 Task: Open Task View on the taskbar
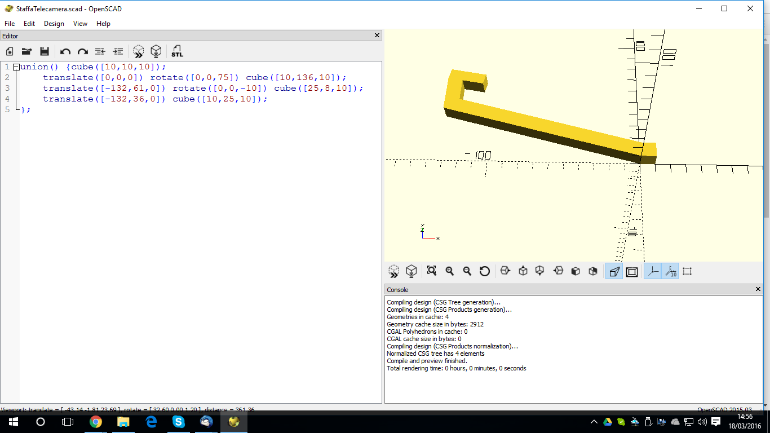[x=68, y=422]
